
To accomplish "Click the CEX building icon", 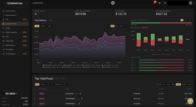I will point(3,37).
